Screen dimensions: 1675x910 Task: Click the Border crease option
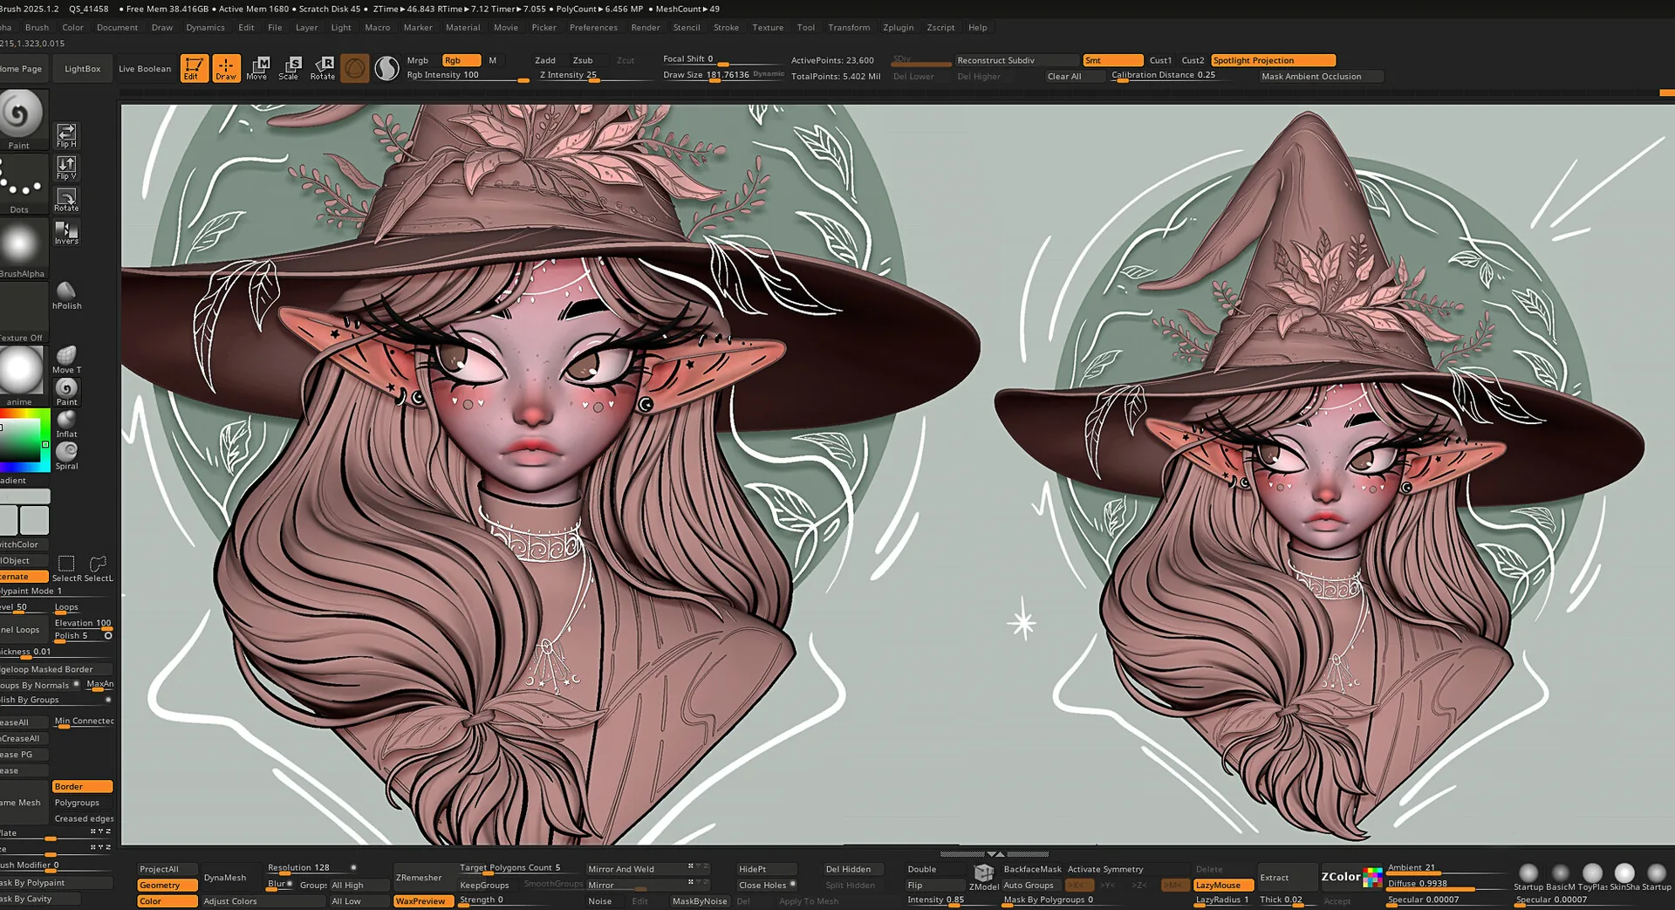[82, 786]
